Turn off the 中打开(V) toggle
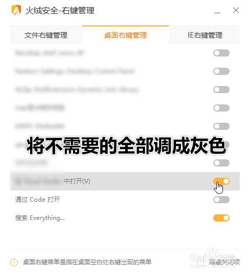The width and height of the screenshot is (250, 275). pyautogui.click(x=221, y=181)
